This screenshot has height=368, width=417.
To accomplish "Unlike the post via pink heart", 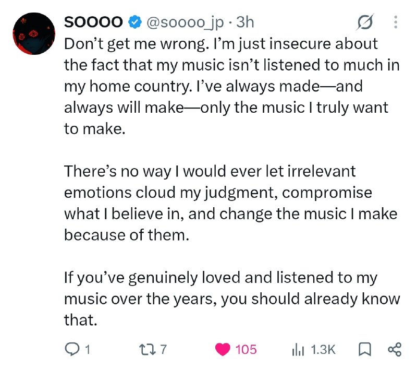I will (x=223, y=349).
